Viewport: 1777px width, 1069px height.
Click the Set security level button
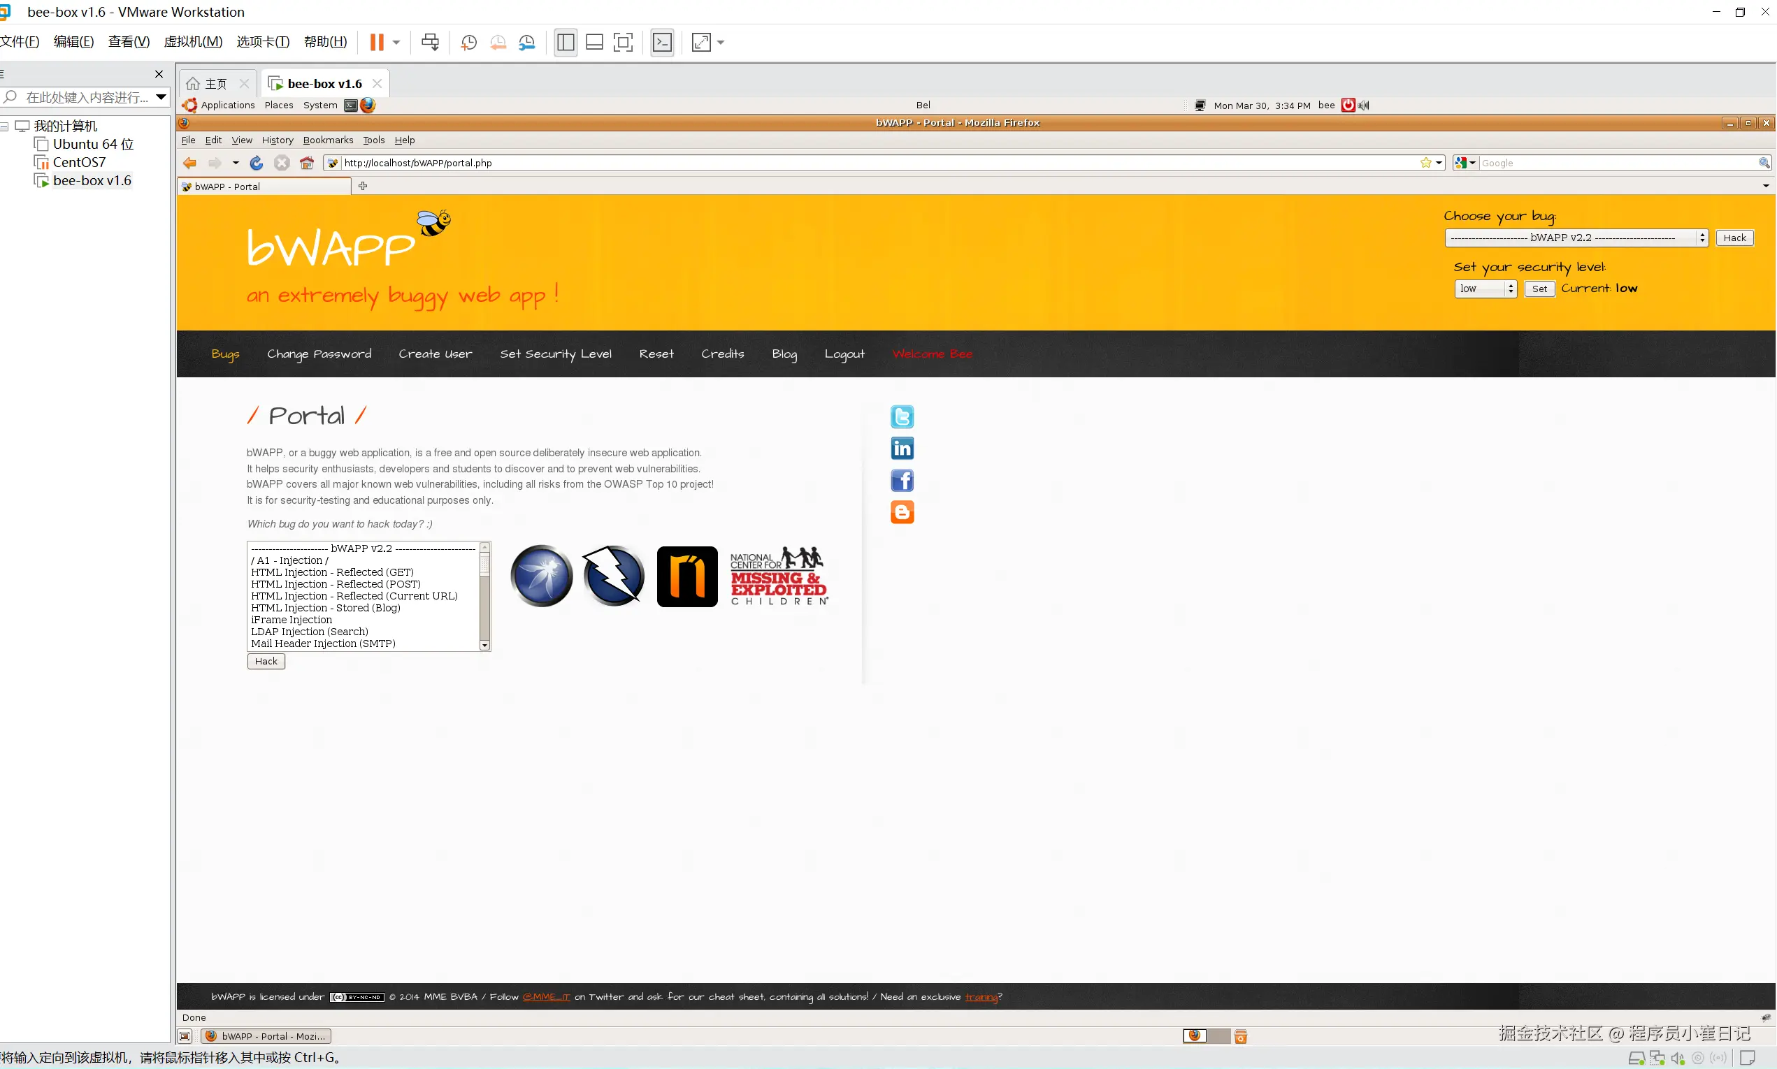click(1539, 289)
